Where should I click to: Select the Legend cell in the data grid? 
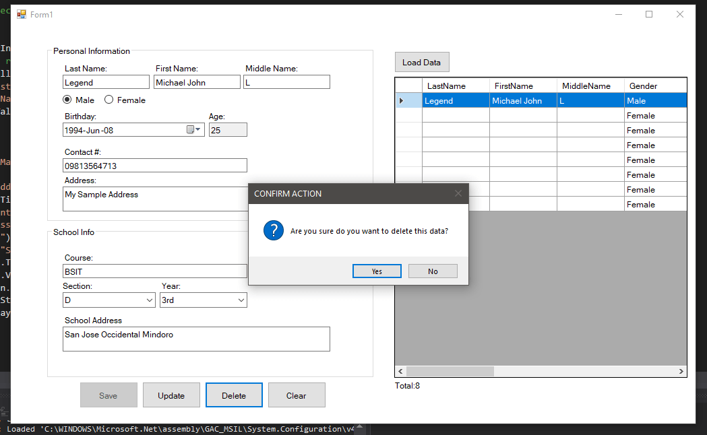pos(450,100)
